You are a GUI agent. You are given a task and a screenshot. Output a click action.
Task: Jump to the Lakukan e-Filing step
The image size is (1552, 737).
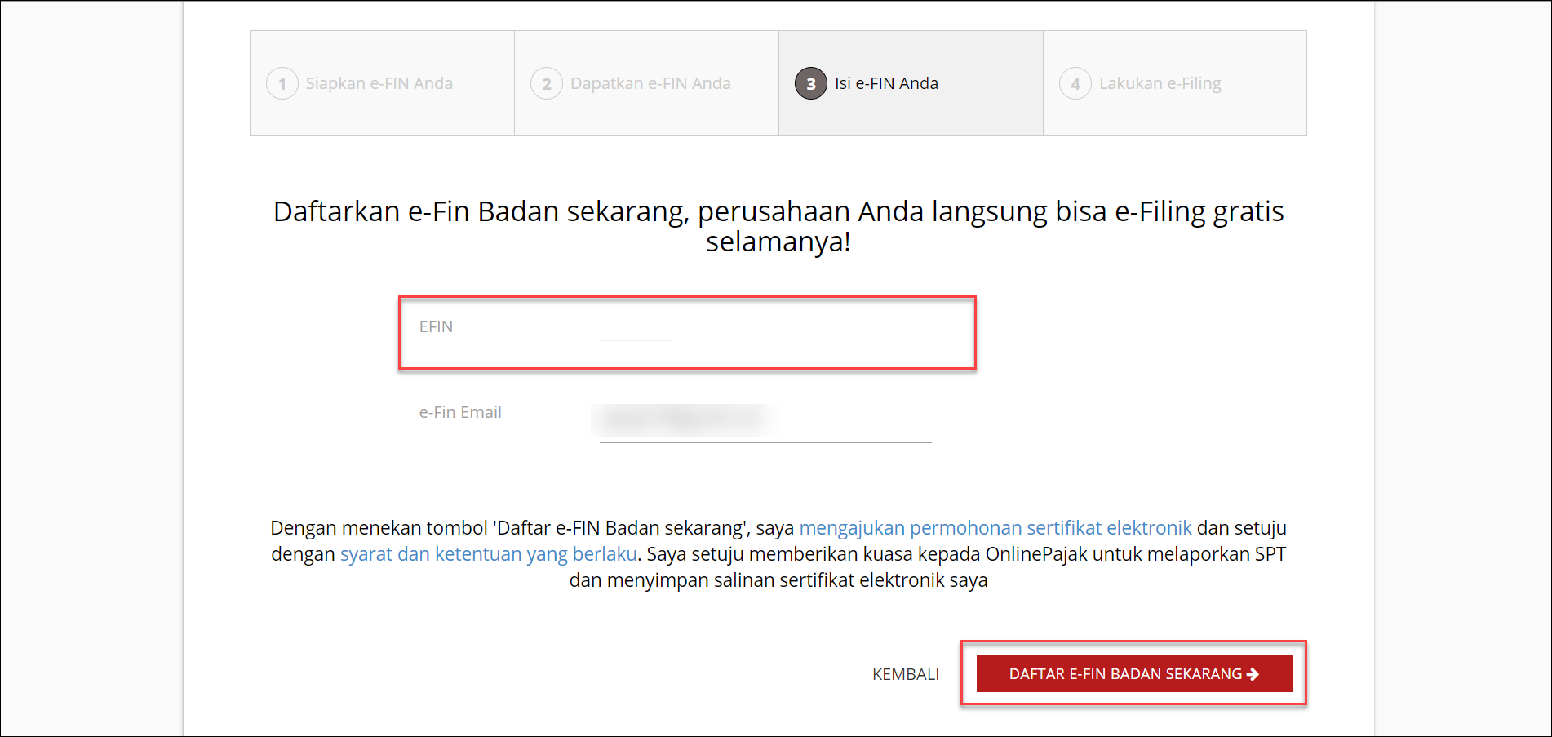[x=1160, y=83]
